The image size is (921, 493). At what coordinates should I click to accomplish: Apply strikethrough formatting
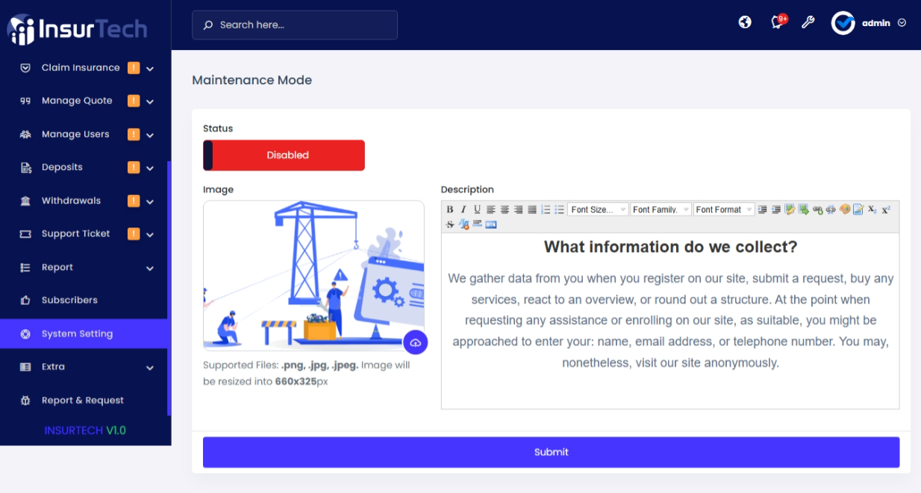[450, 224]
